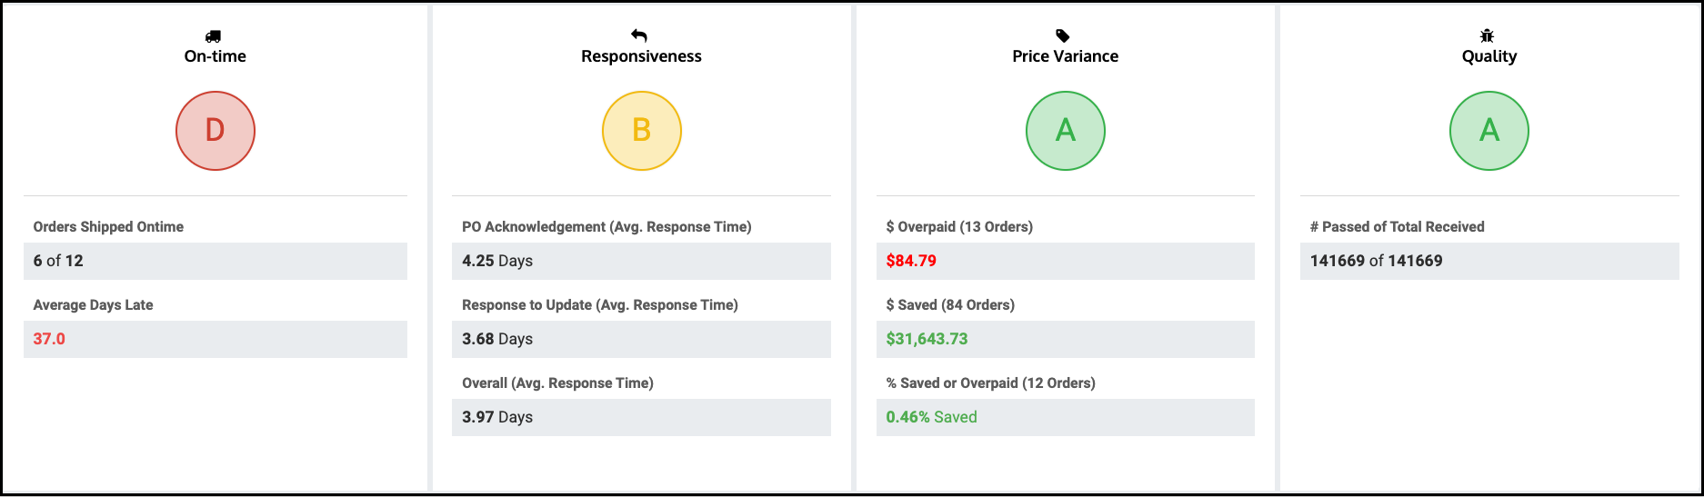Select the Quality A grade circle

tap(1489, 131)
